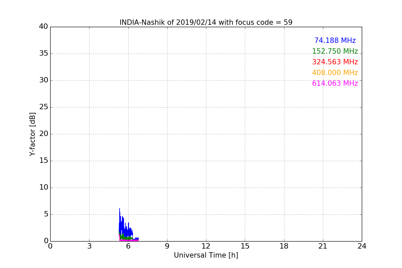Select the 152.750 MHz legend label
Image resolution: width=402 pixels, height=268 pixels.
coord(335,51)
